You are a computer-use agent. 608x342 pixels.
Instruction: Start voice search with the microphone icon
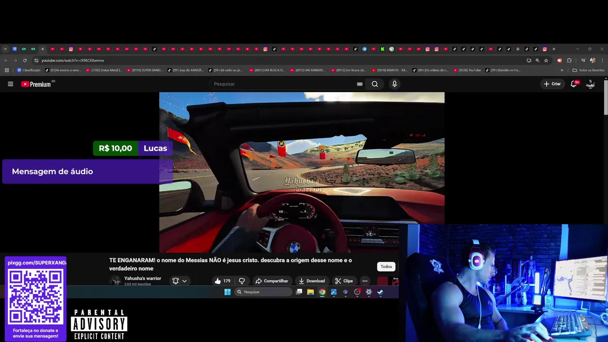(x=394, y=84)
